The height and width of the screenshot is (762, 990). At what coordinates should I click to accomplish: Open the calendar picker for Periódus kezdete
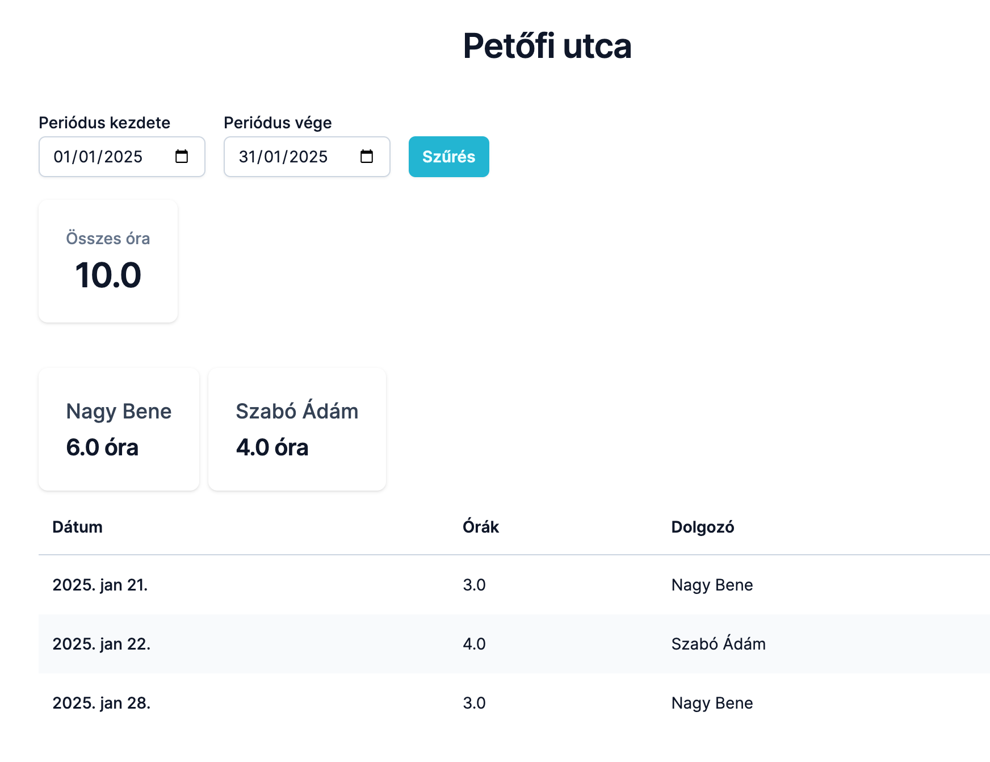click(182, 157)
